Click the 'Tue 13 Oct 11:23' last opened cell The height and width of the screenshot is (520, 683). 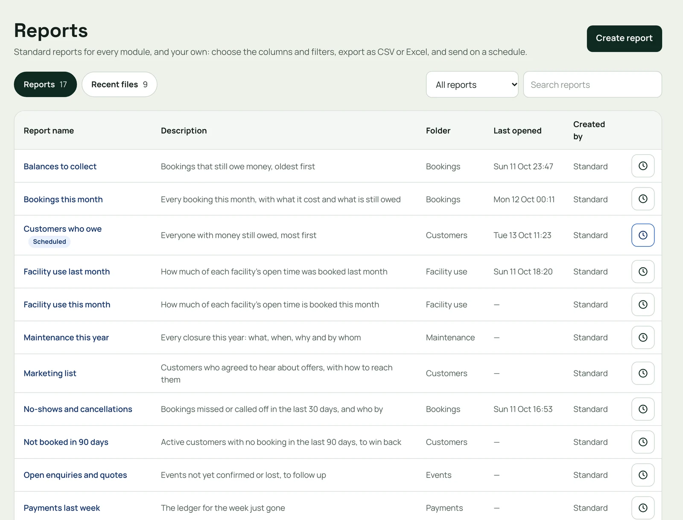coord(522,235)
